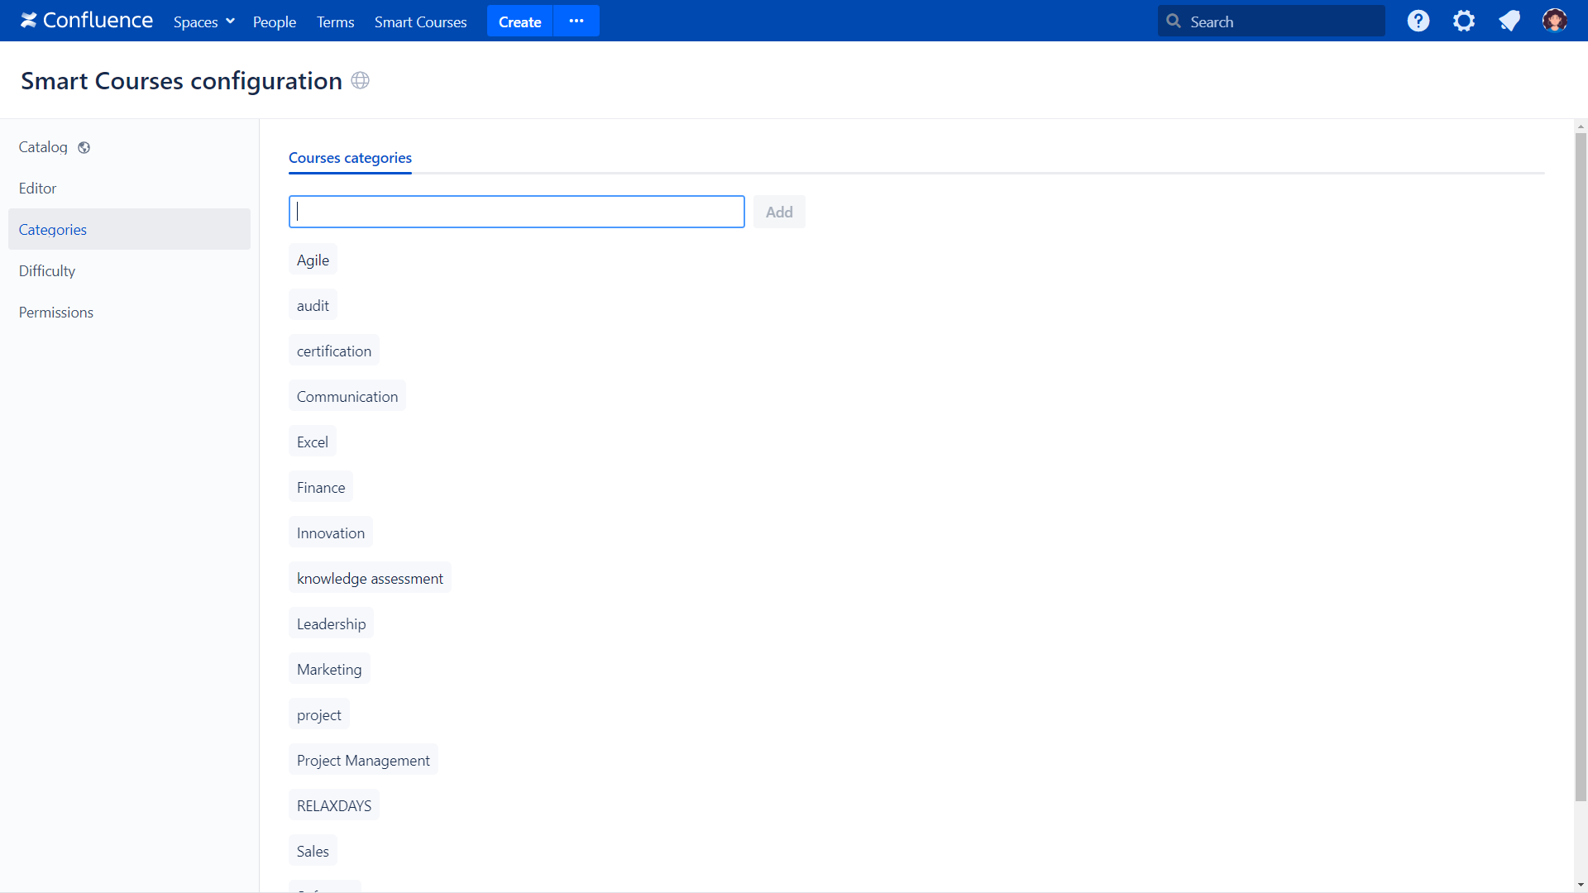Screen dimensions: 1588x893
Task: Open the People page
Action: click(274, 21)
